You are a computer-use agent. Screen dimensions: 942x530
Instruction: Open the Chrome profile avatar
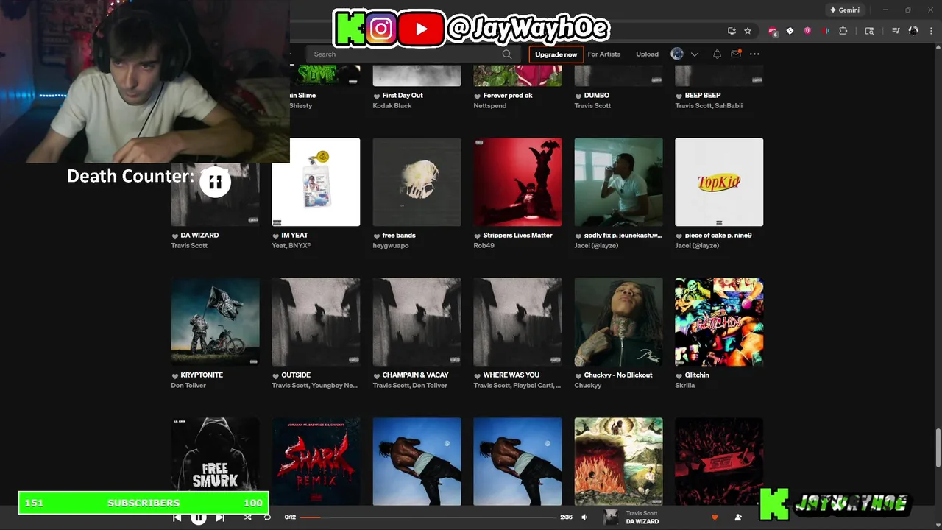coord(913,31)
